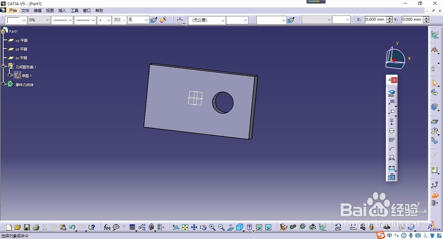Screen dimensions: 443x239
Task: Open the line thickness dropdown
Action: pos(70,20)
